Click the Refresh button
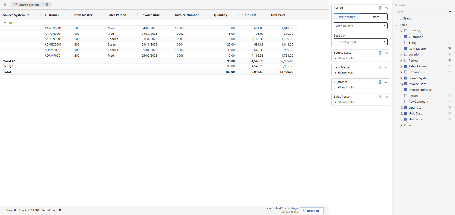 [x=311, y=211]
